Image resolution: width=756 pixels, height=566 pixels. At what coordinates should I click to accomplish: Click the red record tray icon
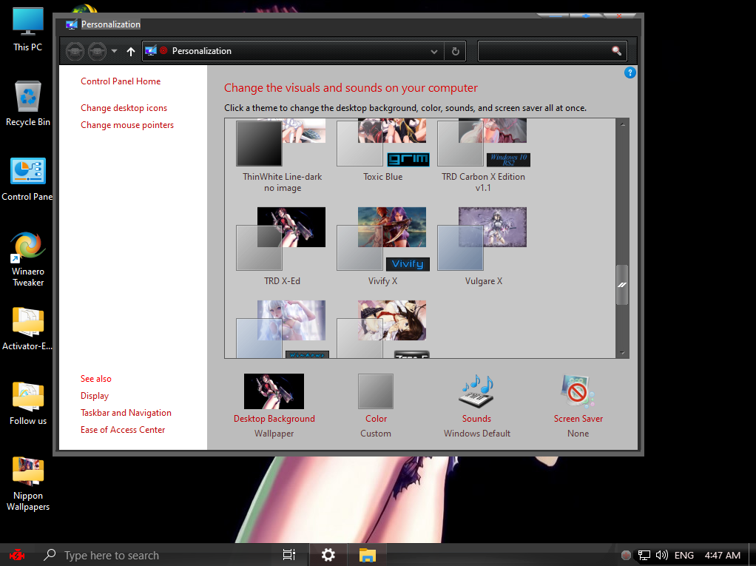click(x=627, y=556)
